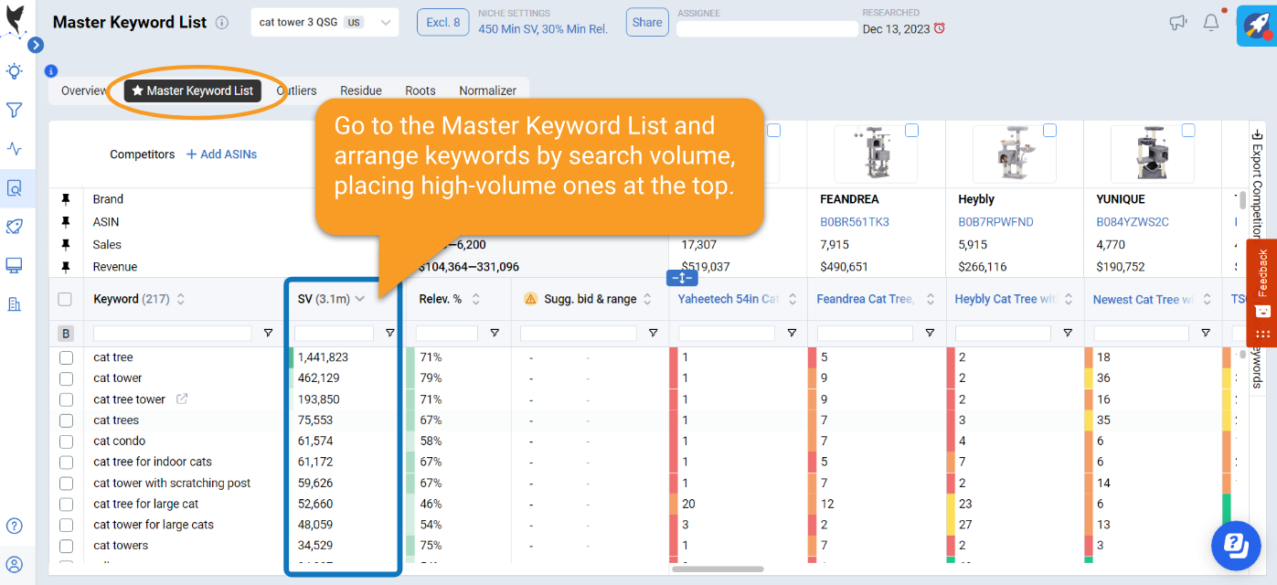
Task: Toggle the select-all checkbox in Keyword header
Action: pyautogui.click(x=65, y=299)
